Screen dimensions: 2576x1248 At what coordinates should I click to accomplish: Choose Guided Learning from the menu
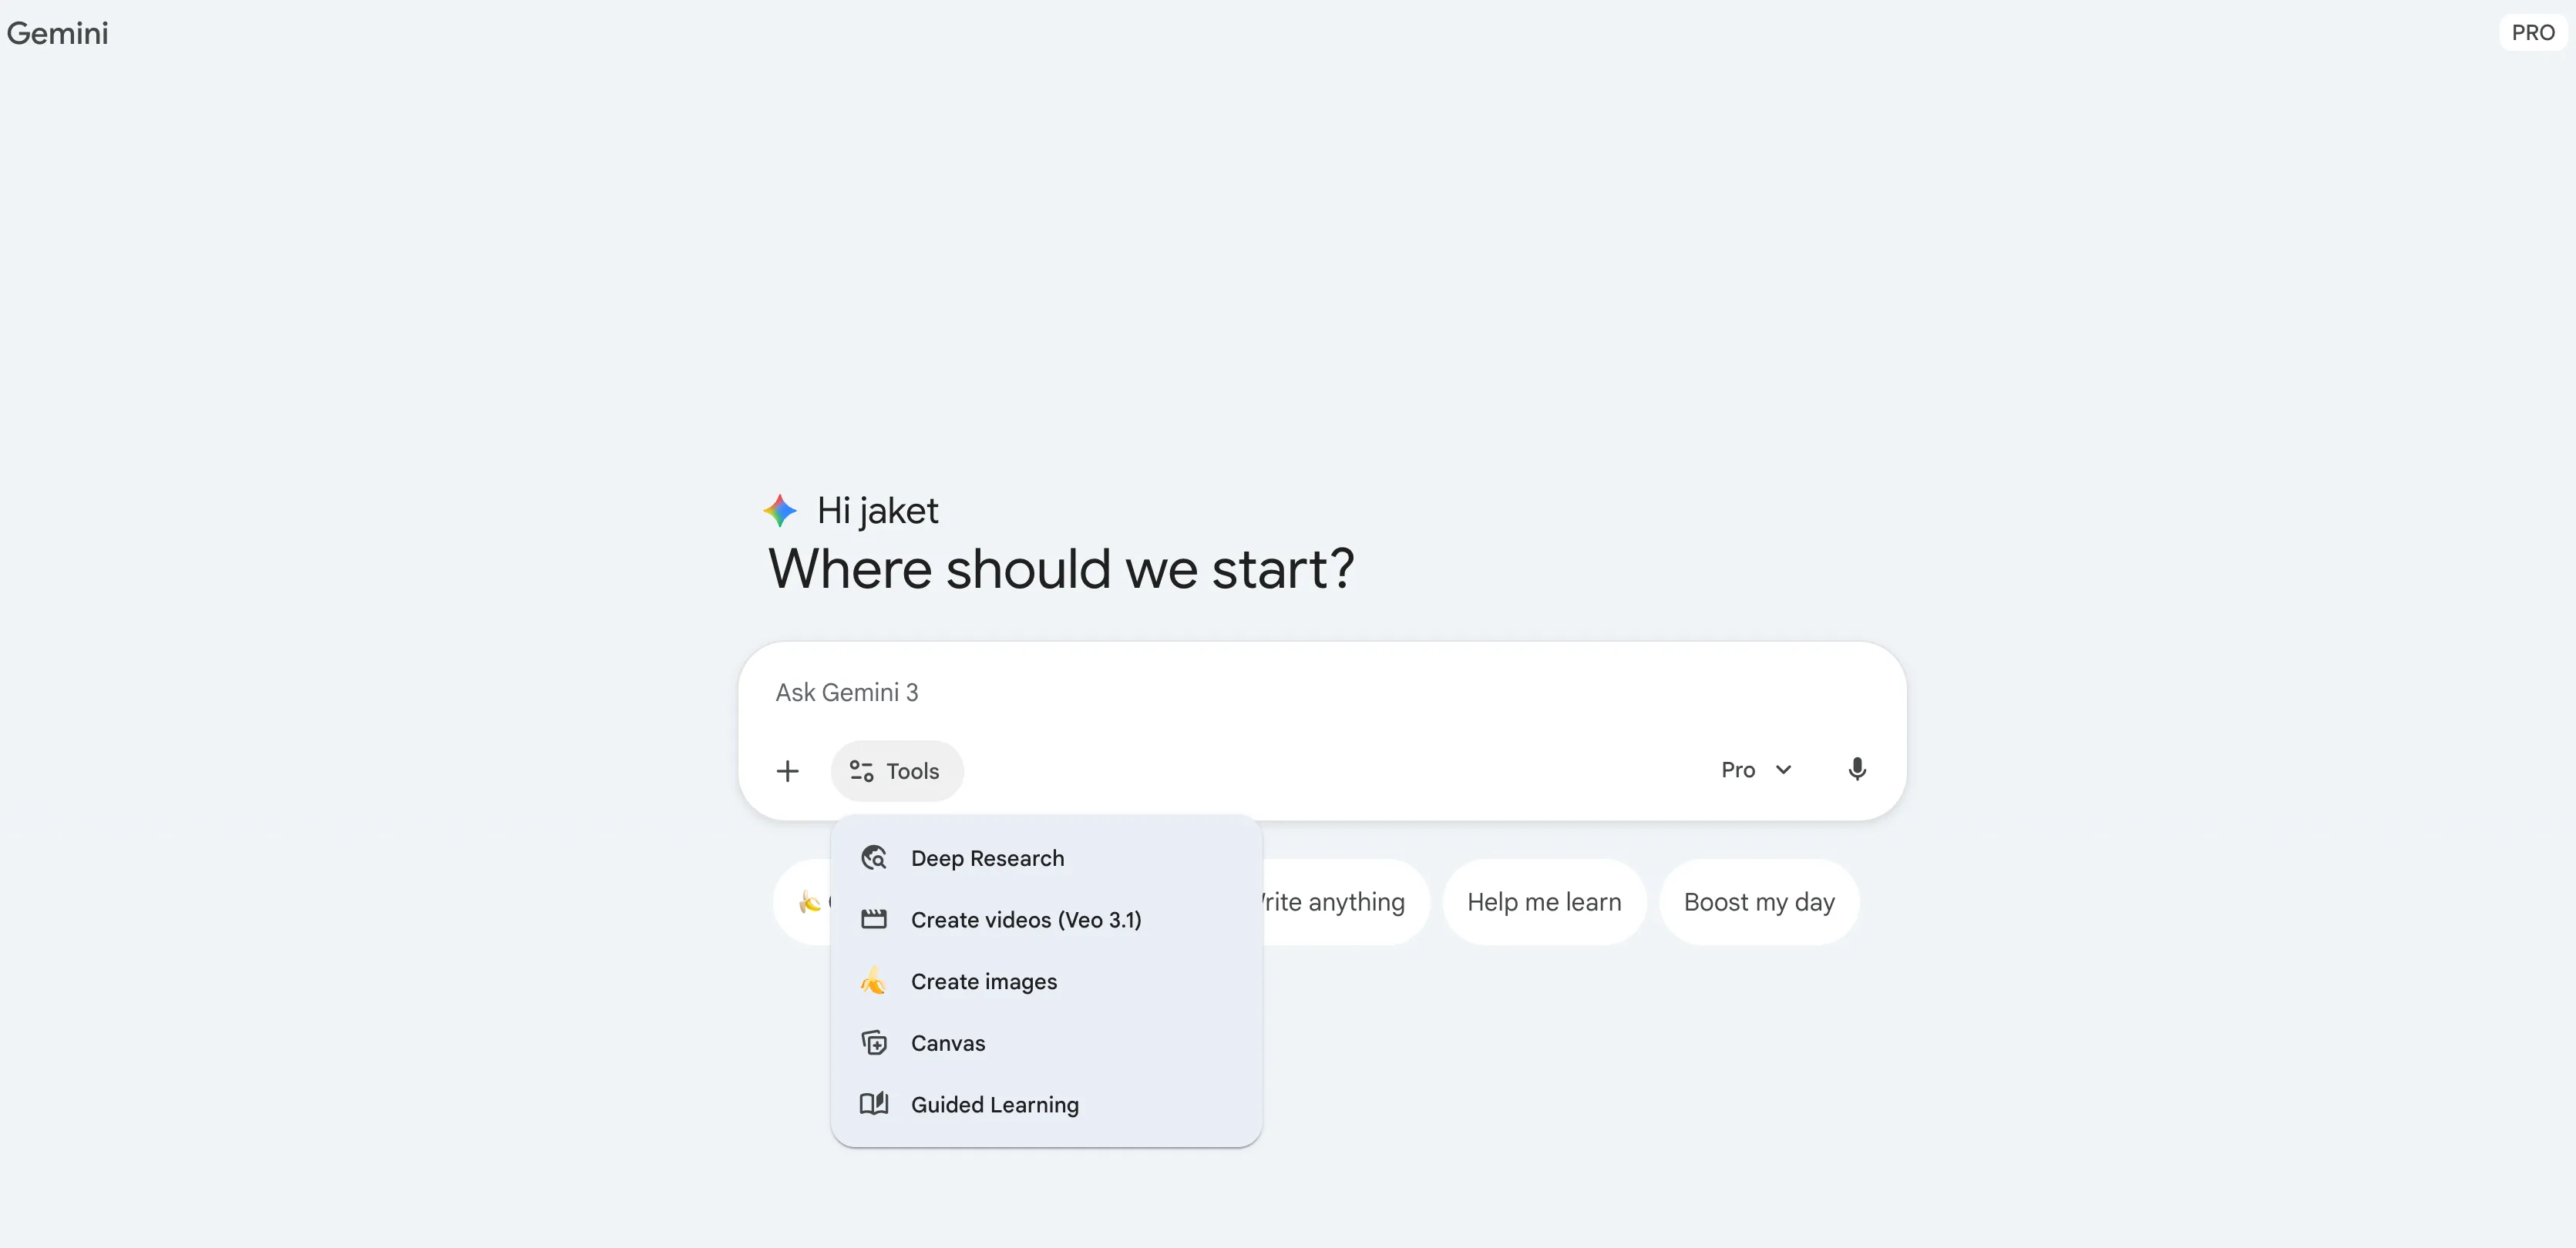tap(994, 1104)
